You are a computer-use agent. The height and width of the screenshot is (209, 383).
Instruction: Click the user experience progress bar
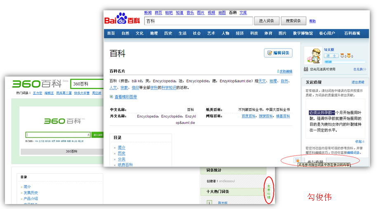[x=345, y=62]
